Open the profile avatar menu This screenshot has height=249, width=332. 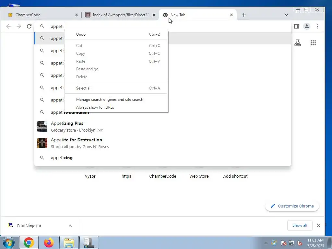click(307, 26)
